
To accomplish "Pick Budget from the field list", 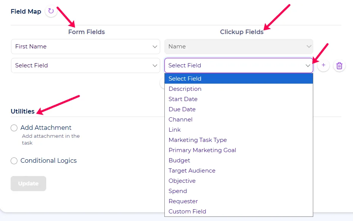I will tap(239, 160).
